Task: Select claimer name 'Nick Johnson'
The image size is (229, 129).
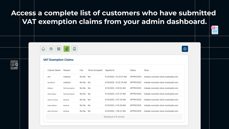Action: (x=53, y=111)
